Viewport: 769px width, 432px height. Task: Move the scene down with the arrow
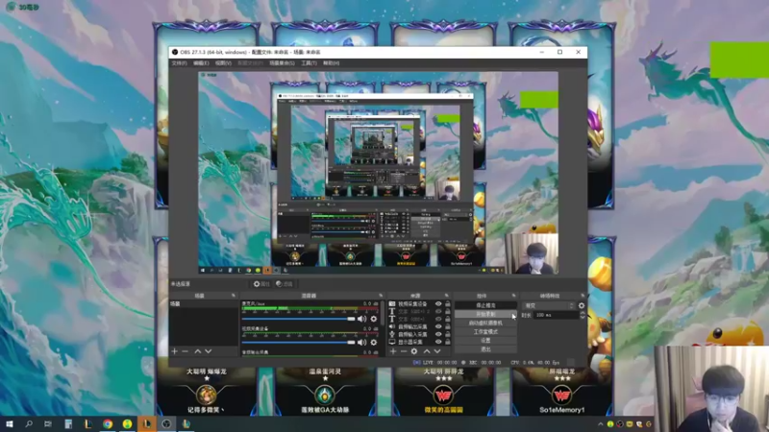pos(209,351)
